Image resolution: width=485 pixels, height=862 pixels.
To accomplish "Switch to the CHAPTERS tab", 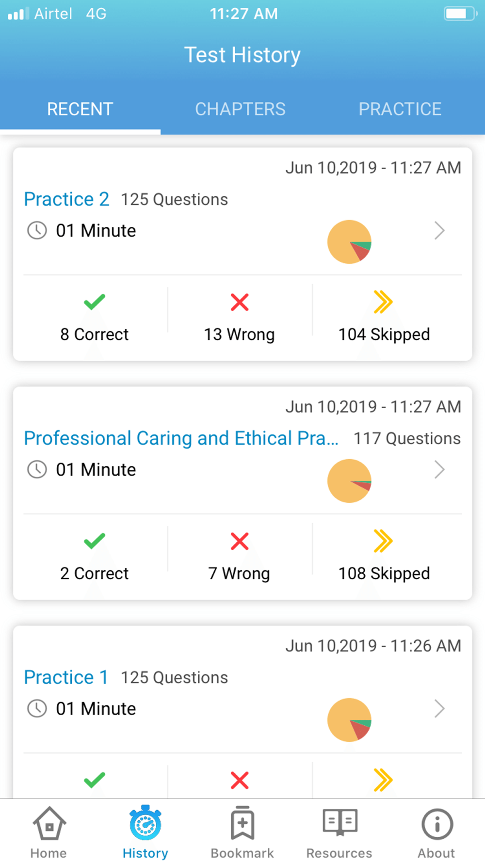I will (240, 109).
